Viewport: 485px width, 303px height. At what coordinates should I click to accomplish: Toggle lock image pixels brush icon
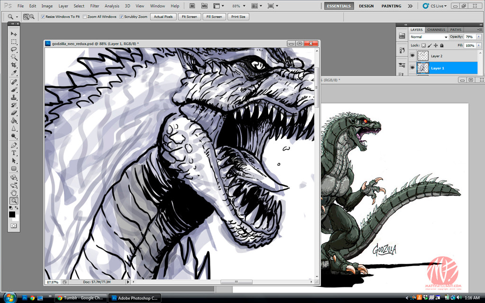[430, 45]
